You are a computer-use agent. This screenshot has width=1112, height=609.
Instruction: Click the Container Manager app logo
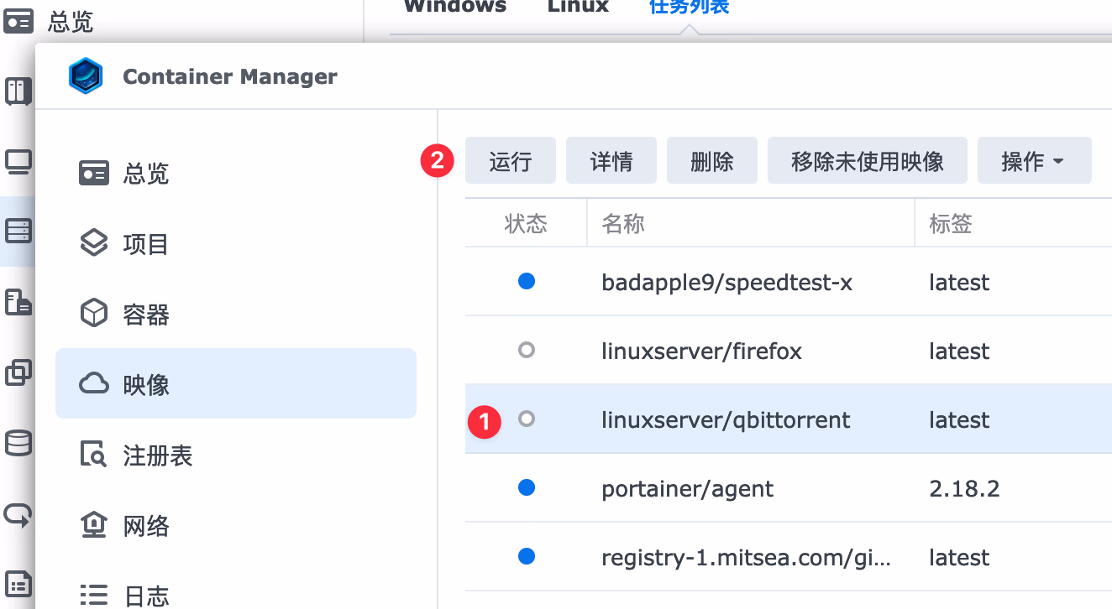tap(85, 76)
